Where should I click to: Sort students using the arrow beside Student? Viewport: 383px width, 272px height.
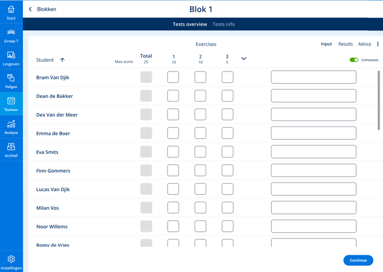[62, 60]
